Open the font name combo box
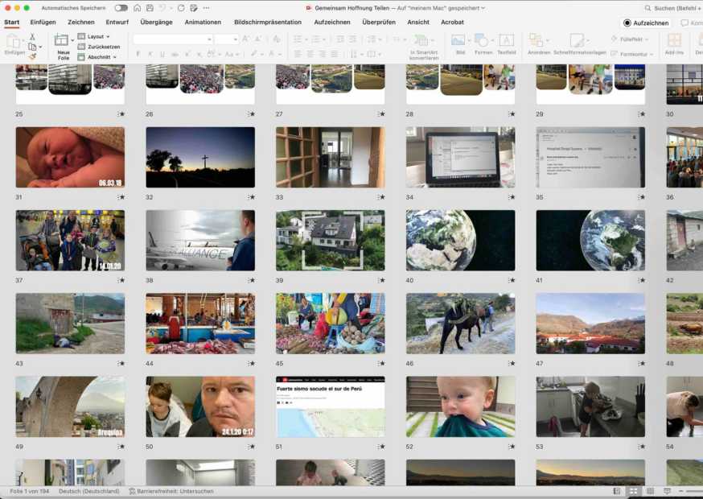 (173, 39)
